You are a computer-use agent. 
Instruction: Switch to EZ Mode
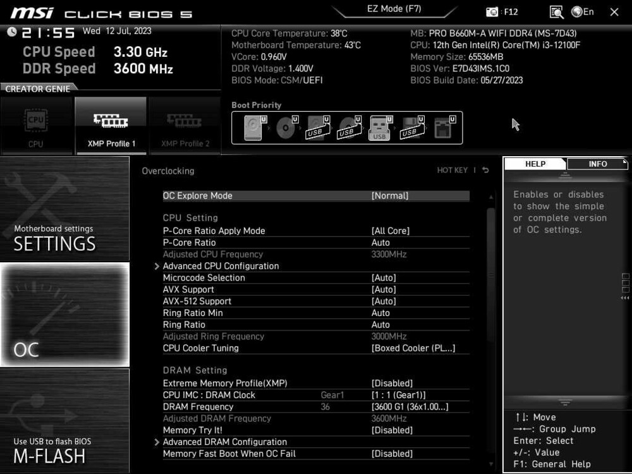[x=394, y=8]
